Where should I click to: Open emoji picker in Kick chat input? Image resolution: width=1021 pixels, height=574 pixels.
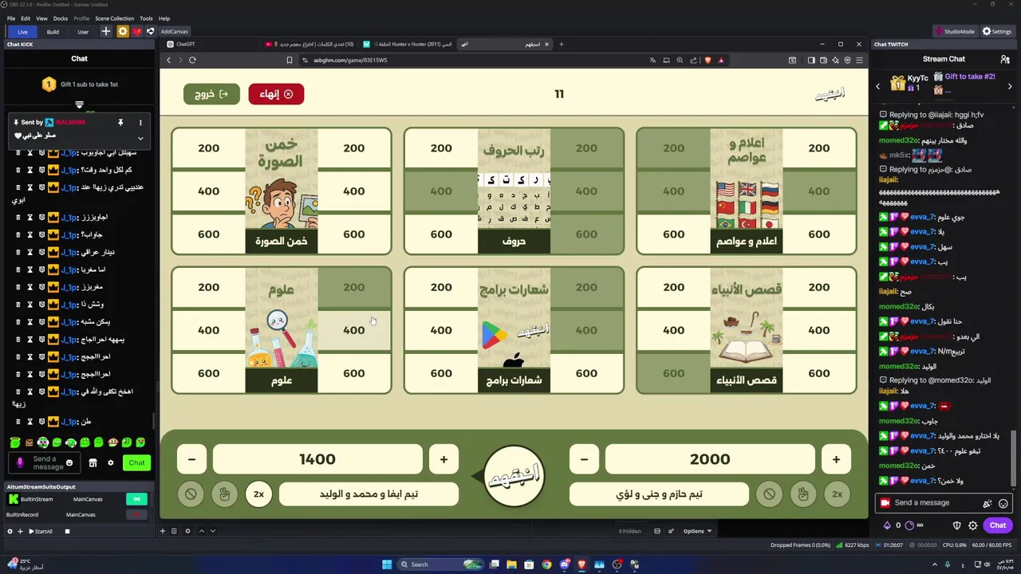click(69, 463)
